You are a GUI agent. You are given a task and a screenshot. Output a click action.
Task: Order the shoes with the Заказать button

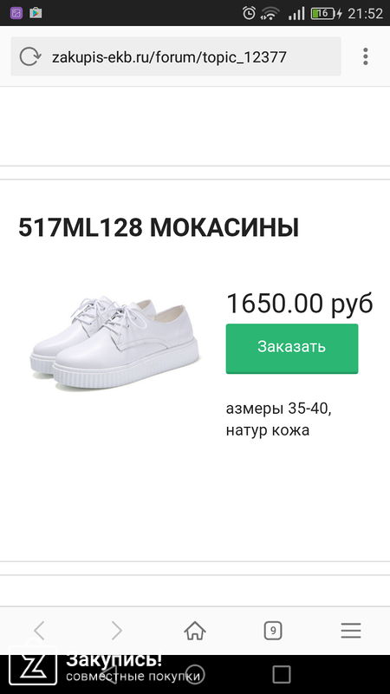(x=292, y=349)
